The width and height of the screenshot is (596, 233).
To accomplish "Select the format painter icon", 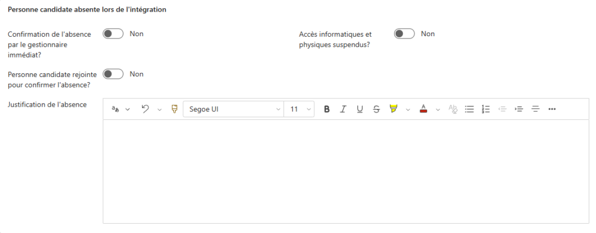I will [x=174, y=109].
